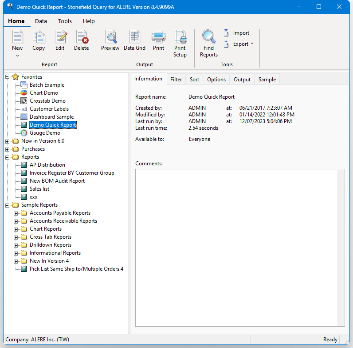Click the Customer Labels icon
This screenshot has width=353, height=348.
[24, 109]
